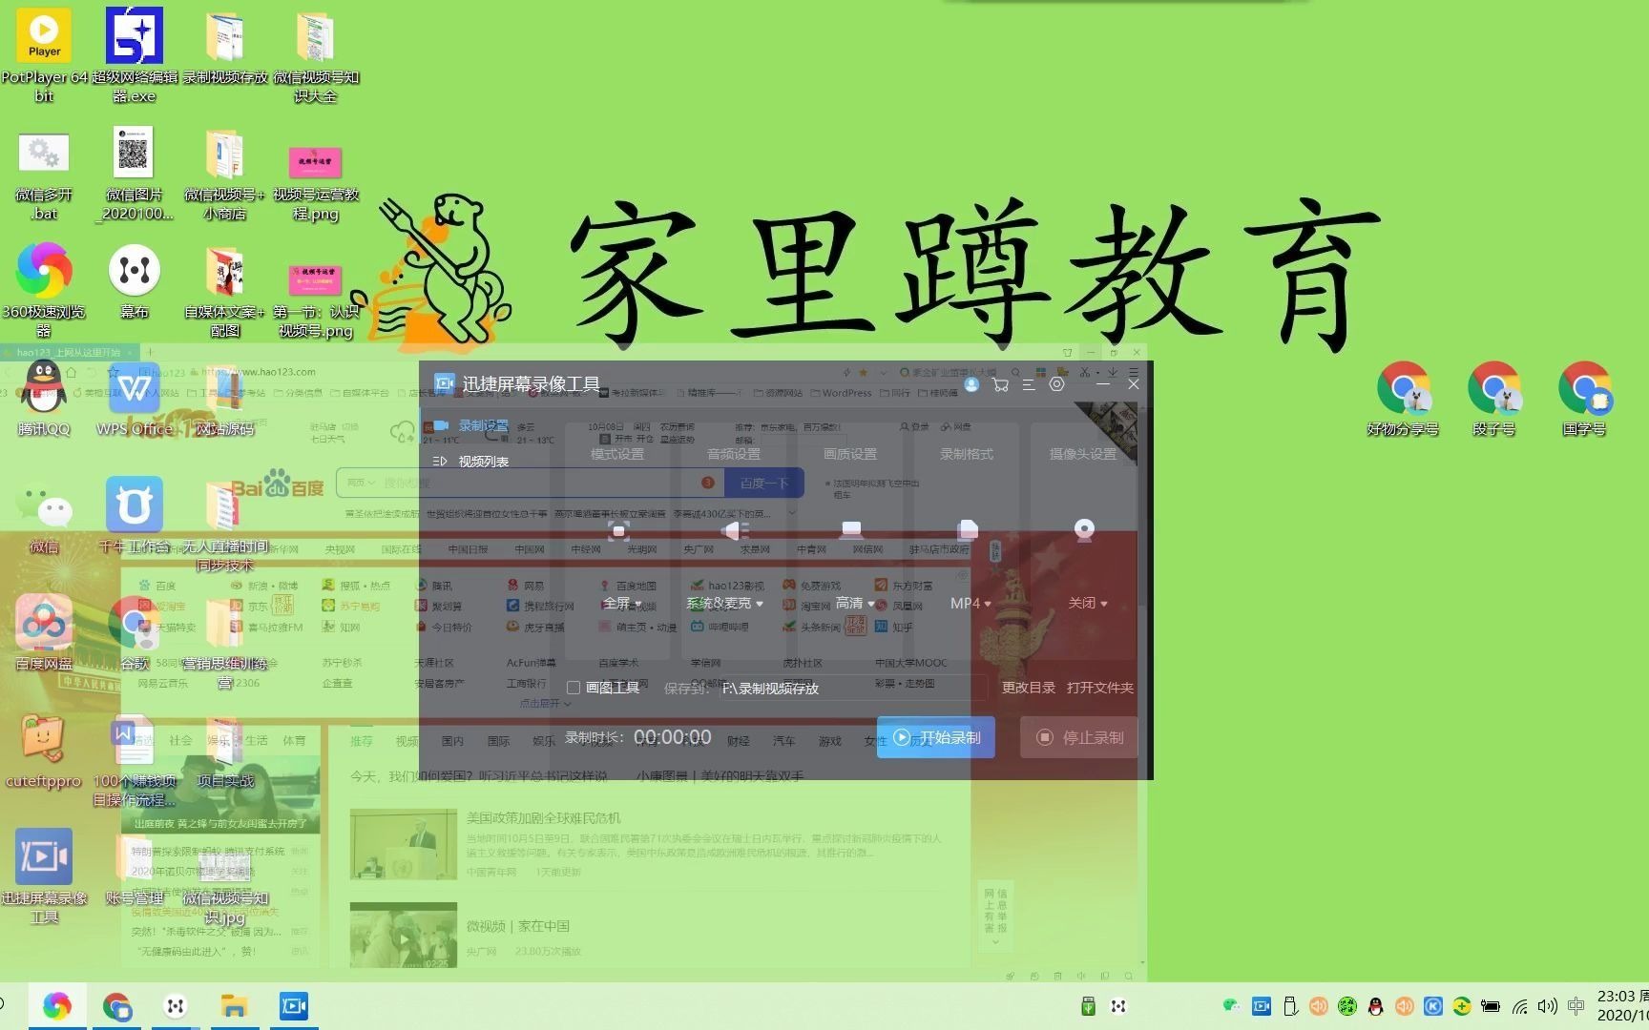Toggle the 中 input method indicator
Viewport: 1649px width, 1030px height.
point(1576,1006)
